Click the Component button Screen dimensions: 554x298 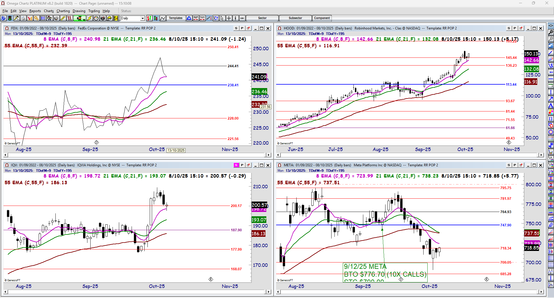coord(322,18)
